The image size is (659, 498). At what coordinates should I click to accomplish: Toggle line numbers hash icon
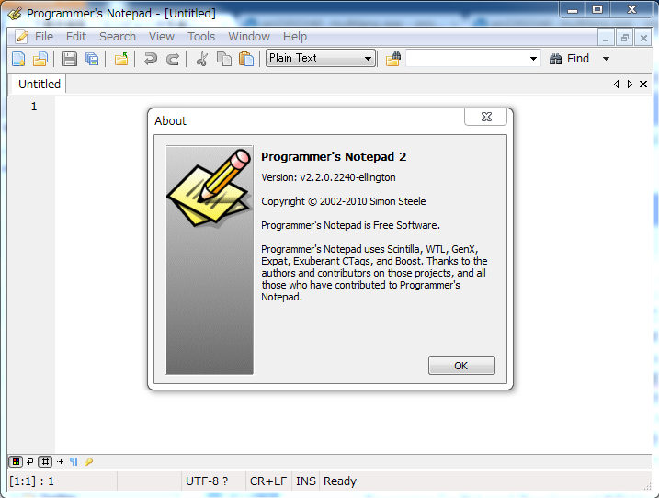click(x=45, y=461)
